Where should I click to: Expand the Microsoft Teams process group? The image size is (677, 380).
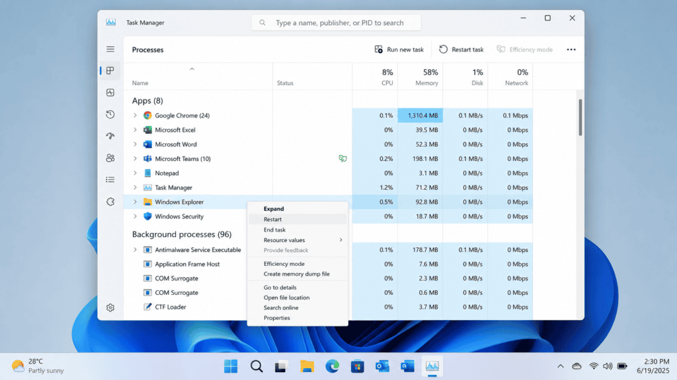click(135, 158)
